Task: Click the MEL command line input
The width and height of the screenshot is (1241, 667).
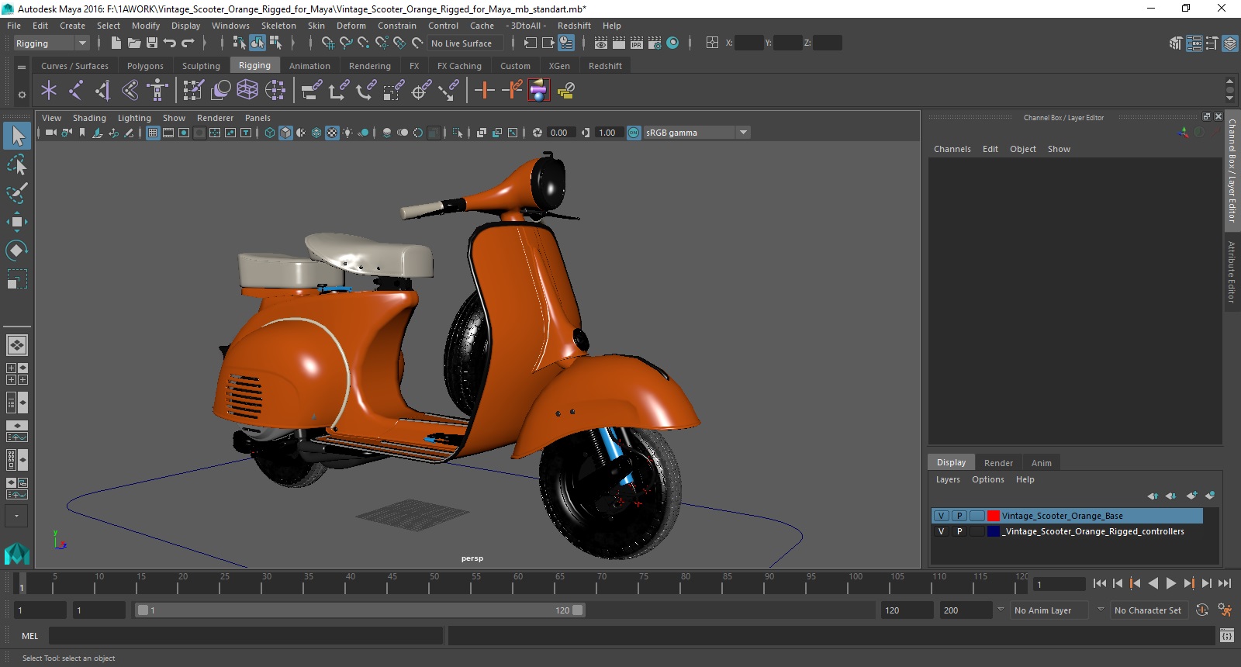Action: coord(246,636)
